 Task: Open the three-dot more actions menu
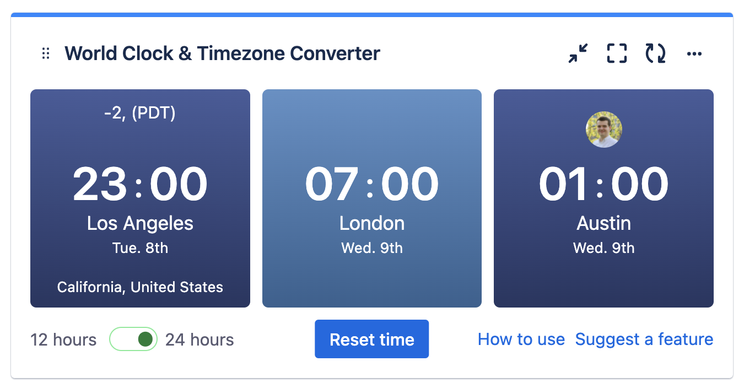click(x=694, y=53)
